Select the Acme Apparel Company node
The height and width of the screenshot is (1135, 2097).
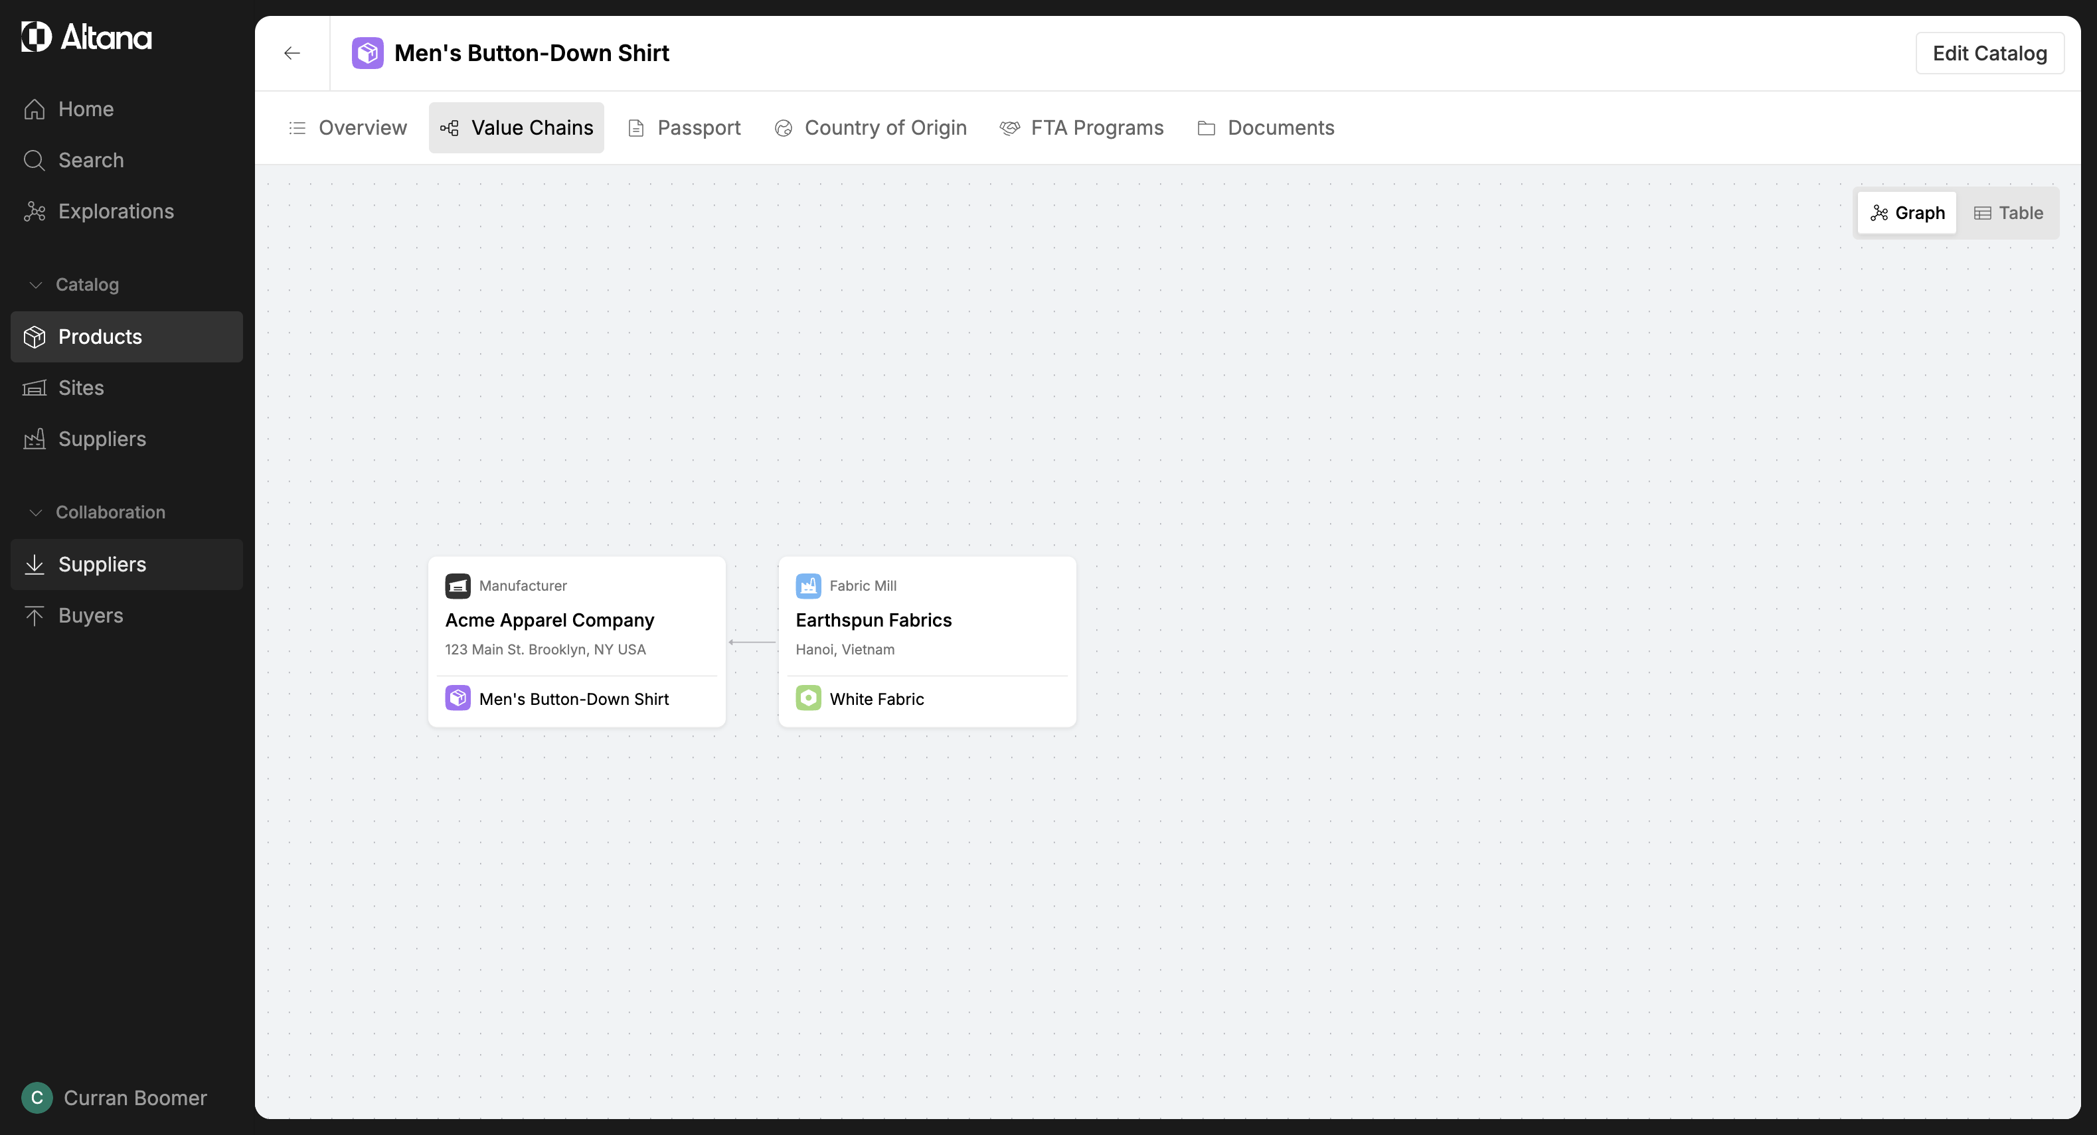[576, 620]
